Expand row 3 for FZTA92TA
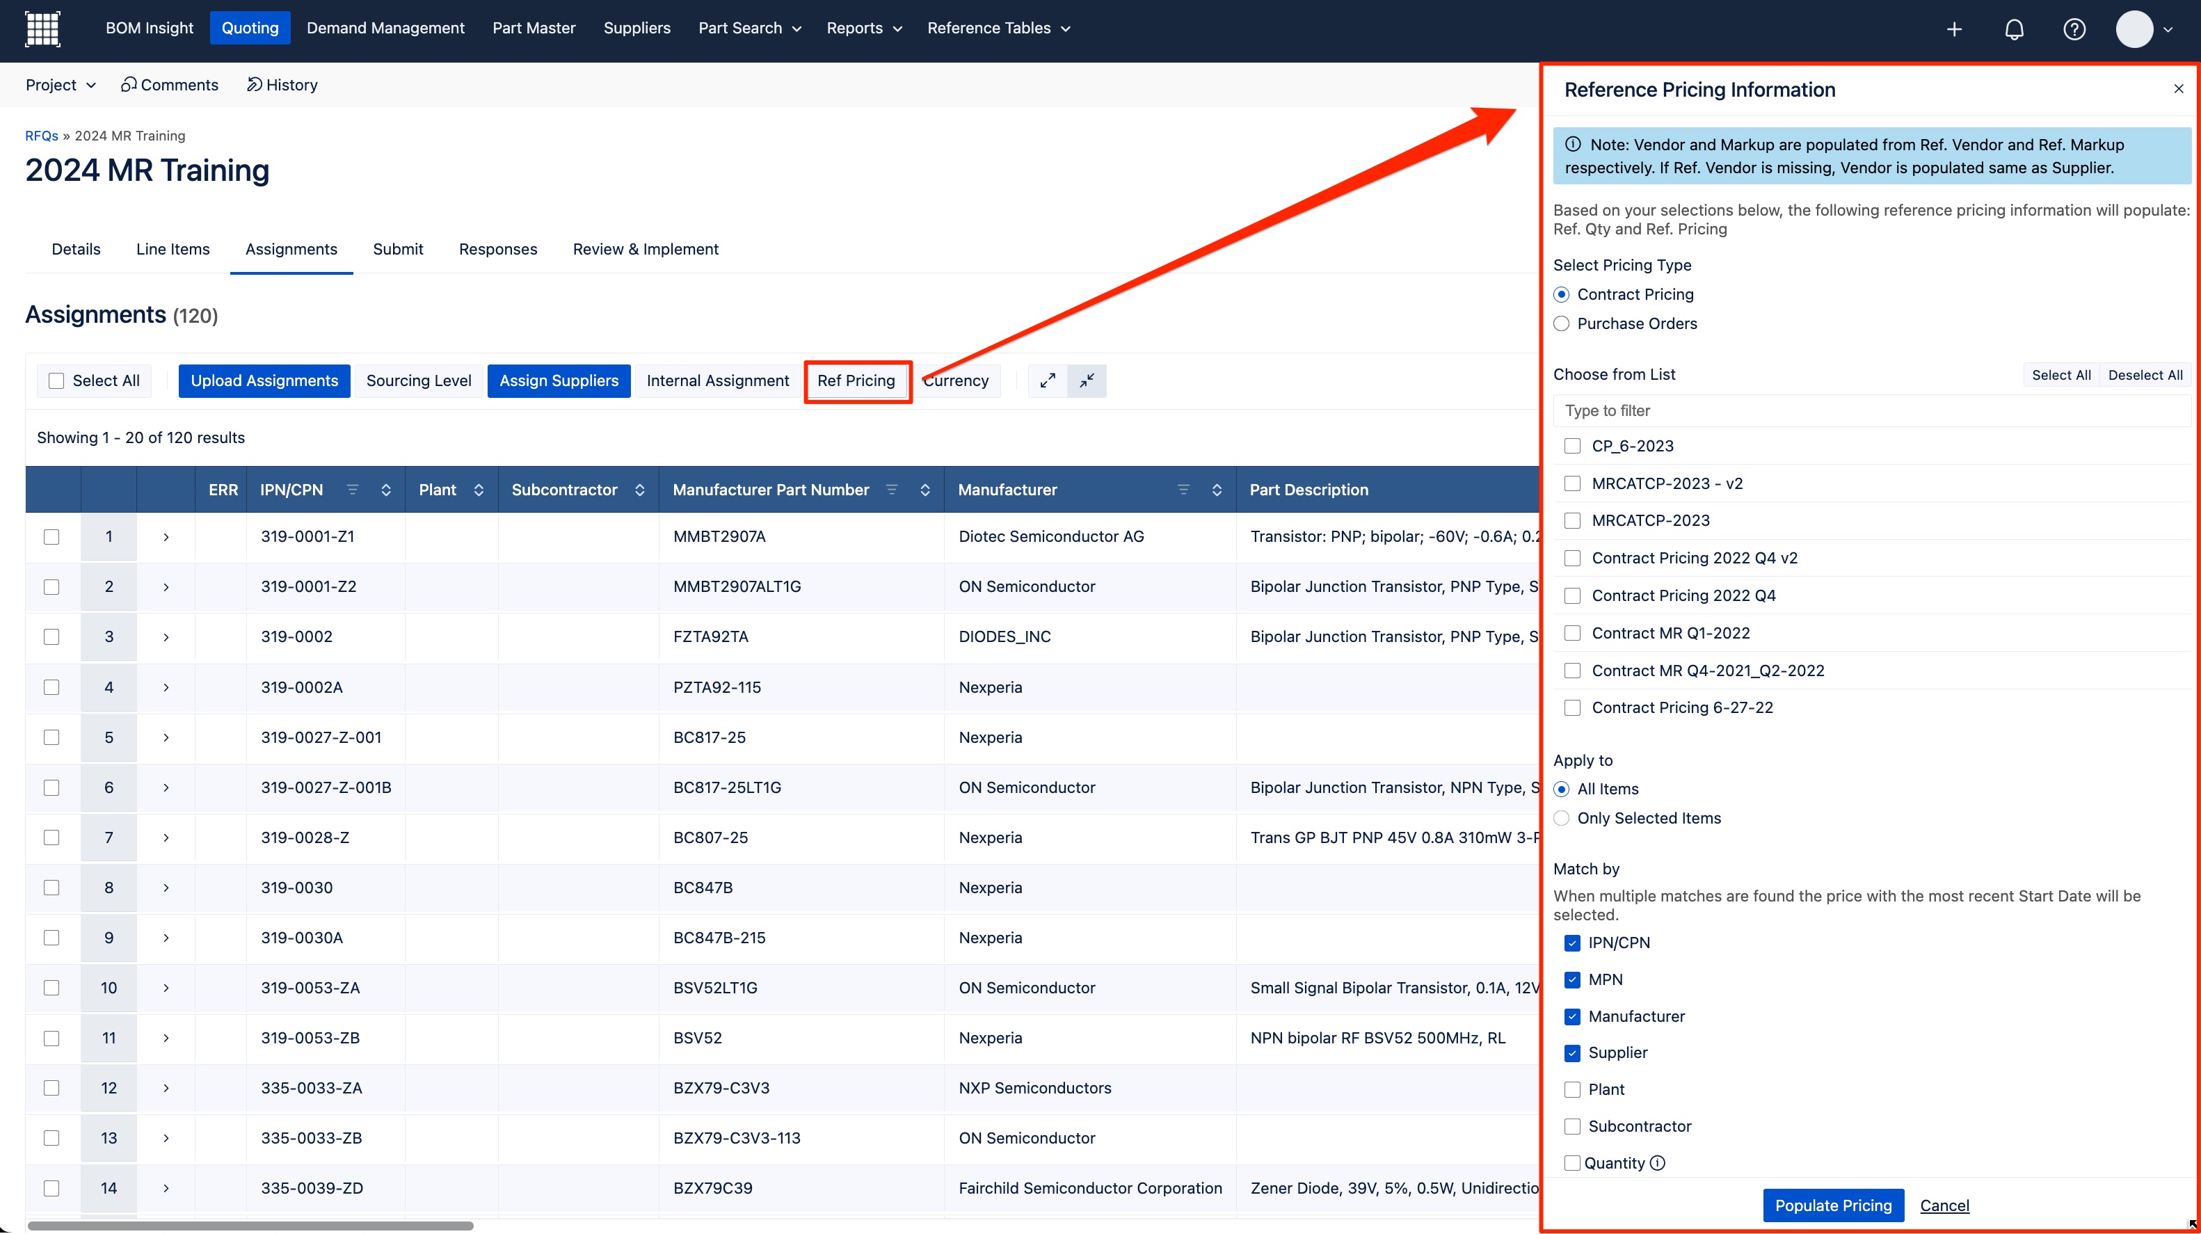The image size is (2201, 1234). [166, 636]
